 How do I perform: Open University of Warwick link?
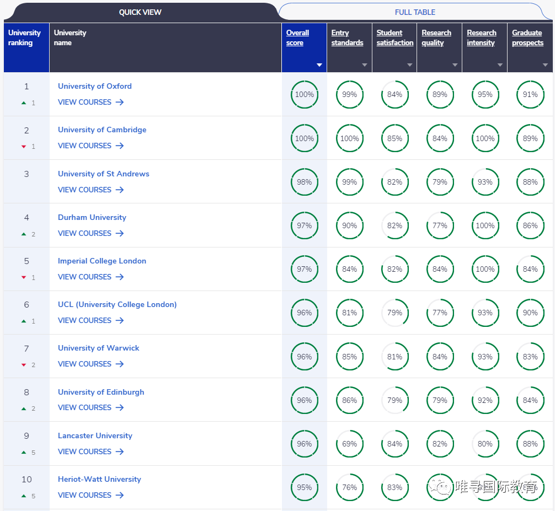98,348
